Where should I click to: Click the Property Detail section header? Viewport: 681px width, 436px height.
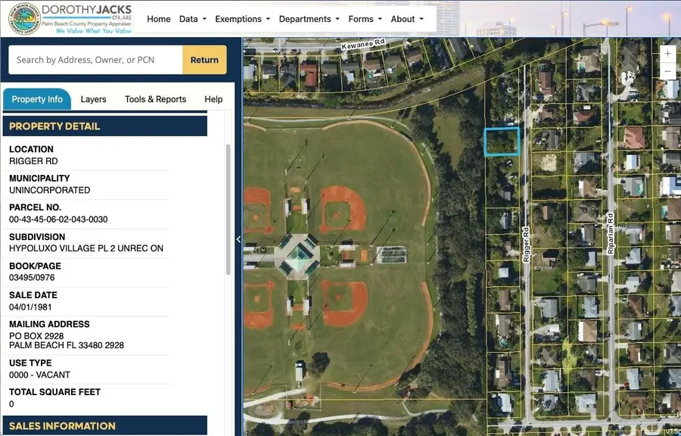point(104,126)
